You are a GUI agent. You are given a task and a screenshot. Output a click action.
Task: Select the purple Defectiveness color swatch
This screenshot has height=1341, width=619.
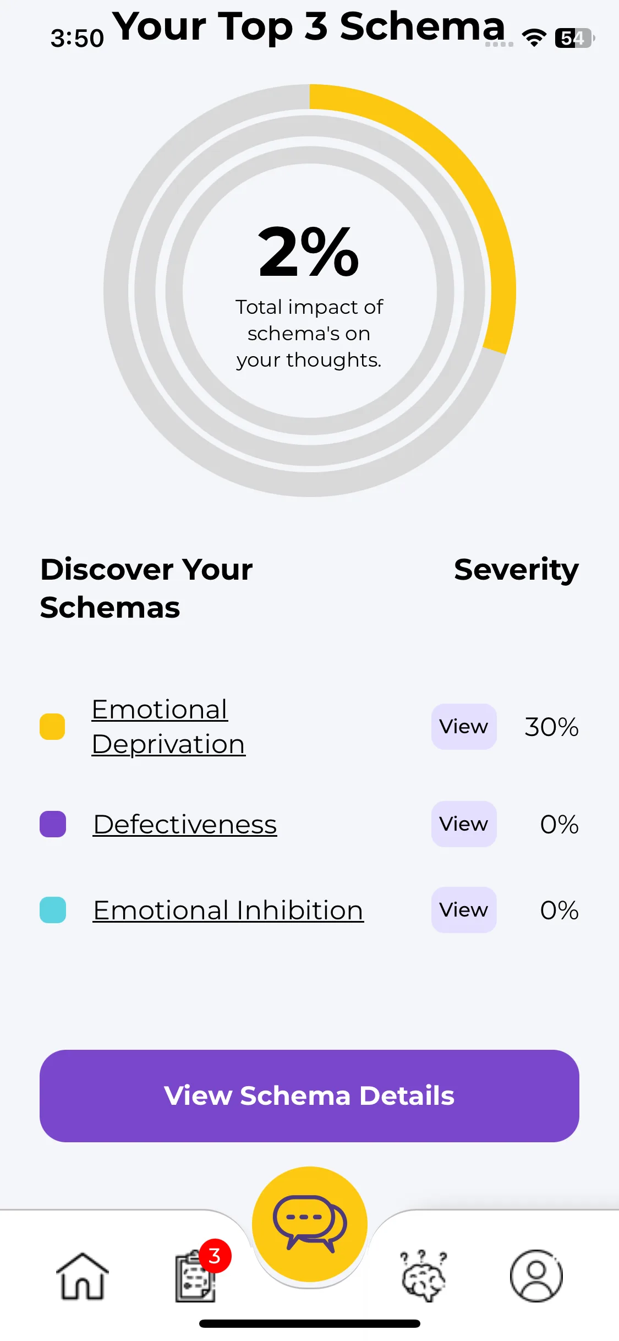click(x=53, y=824)
